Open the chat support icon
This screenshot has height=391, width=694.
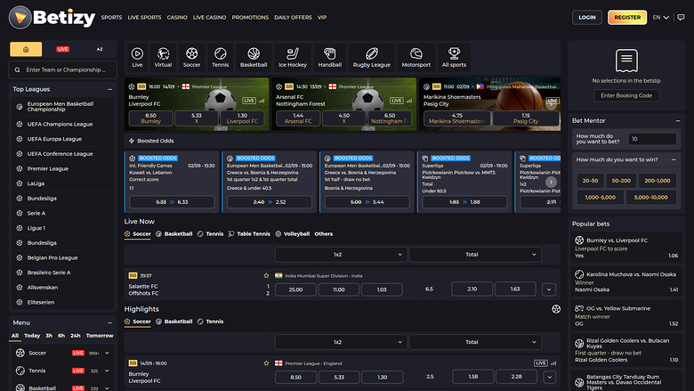click(681, 17)
